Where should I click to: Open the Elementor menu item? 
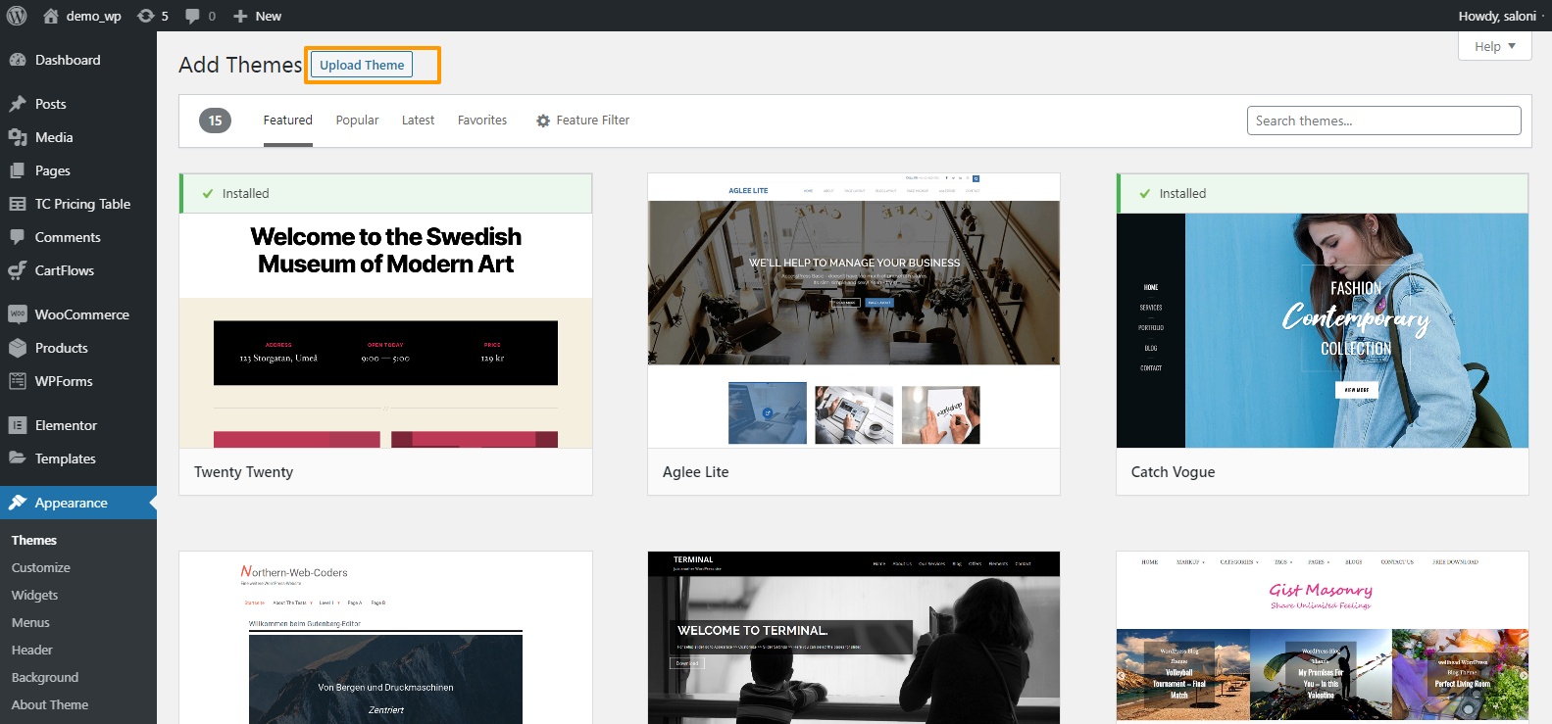pos(78,425)
